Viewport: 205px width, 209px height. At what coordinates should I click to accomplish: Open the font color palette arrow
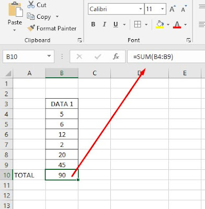186,25
